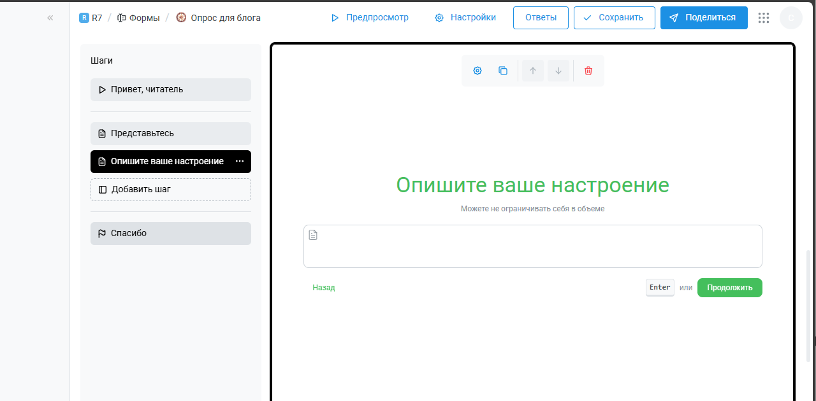This screenshot has height=401, width=816.
Task: Click the green Продолжить button
Action: (x=730, y=288)
